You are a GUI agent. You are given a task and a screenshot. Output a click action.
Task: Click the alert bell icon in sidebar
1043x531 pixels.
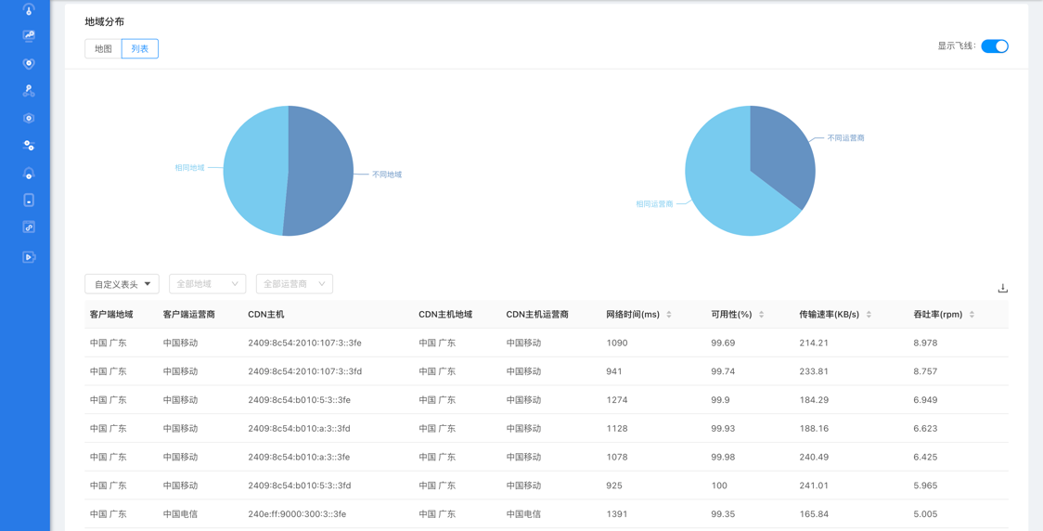tap(29, 174)
